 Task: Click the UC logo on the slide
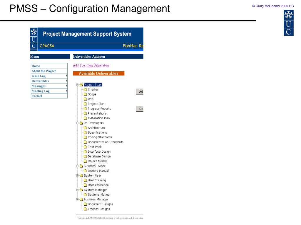pos(289,23)
